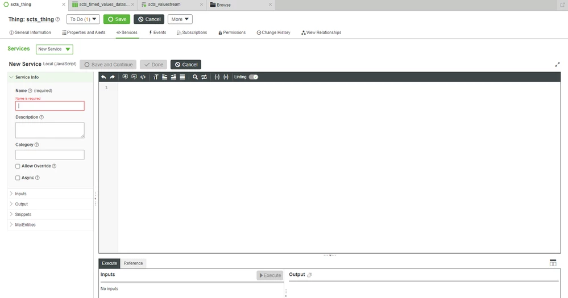This screenshot has width=568, height=298.
Task: Click line 1 in the code editor
Action: [x=339, y=87]
